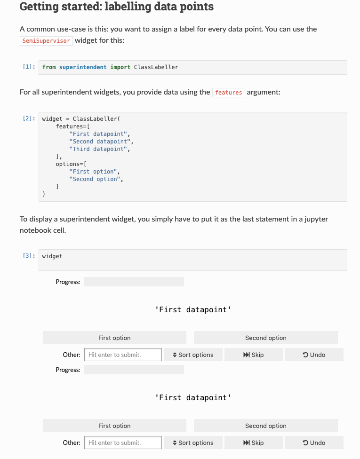Screen dimensions: 360x459
Task: Click the ClassLabeller features code cell
Action: (x=193, y=157)
